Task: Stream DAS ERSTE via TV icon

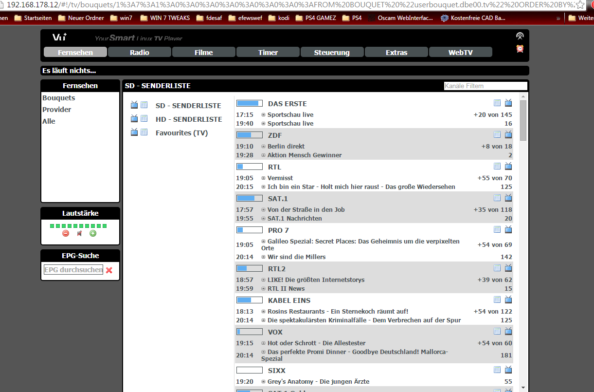Action: click(508, 103)
